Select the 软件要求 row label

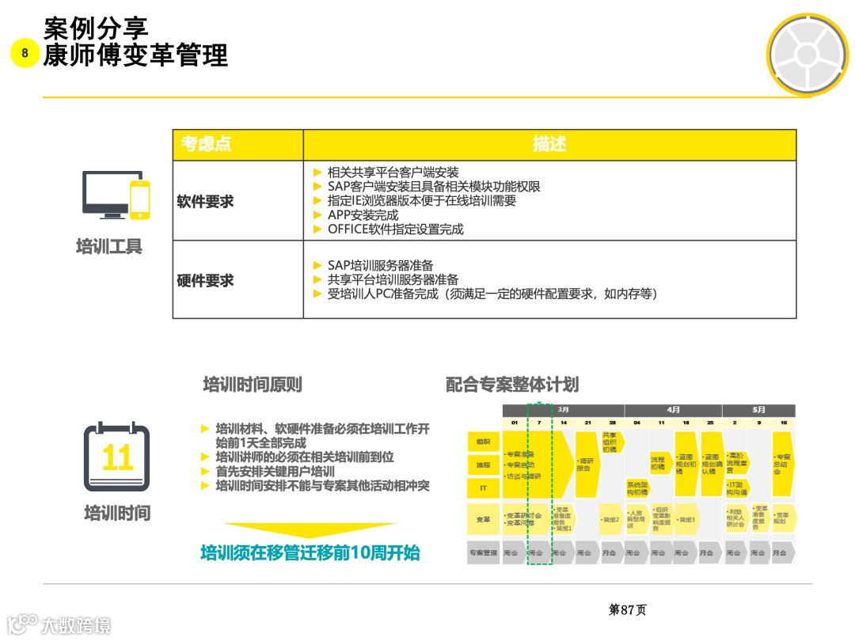[x=205, y=201]
